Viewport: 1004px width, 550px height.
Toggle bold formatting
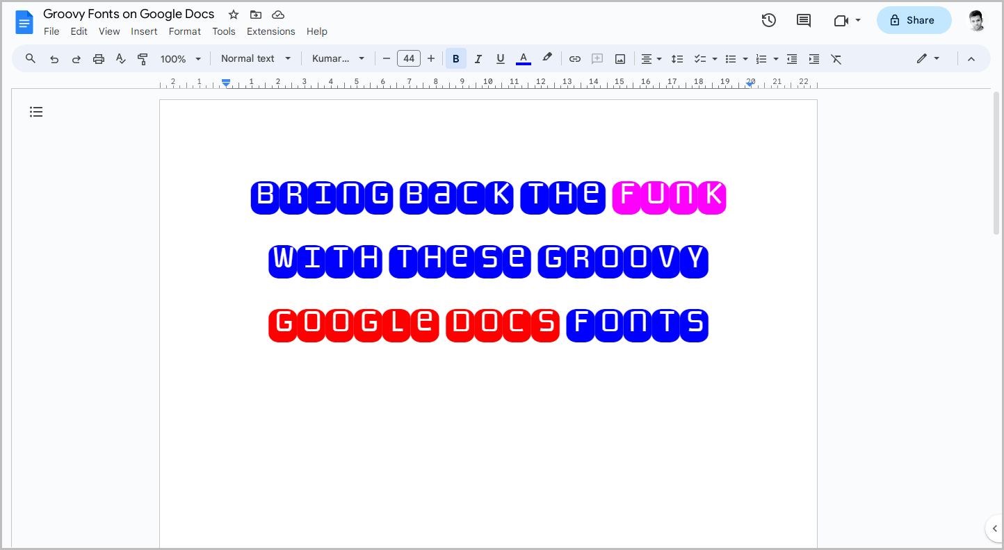click(455, 58)
